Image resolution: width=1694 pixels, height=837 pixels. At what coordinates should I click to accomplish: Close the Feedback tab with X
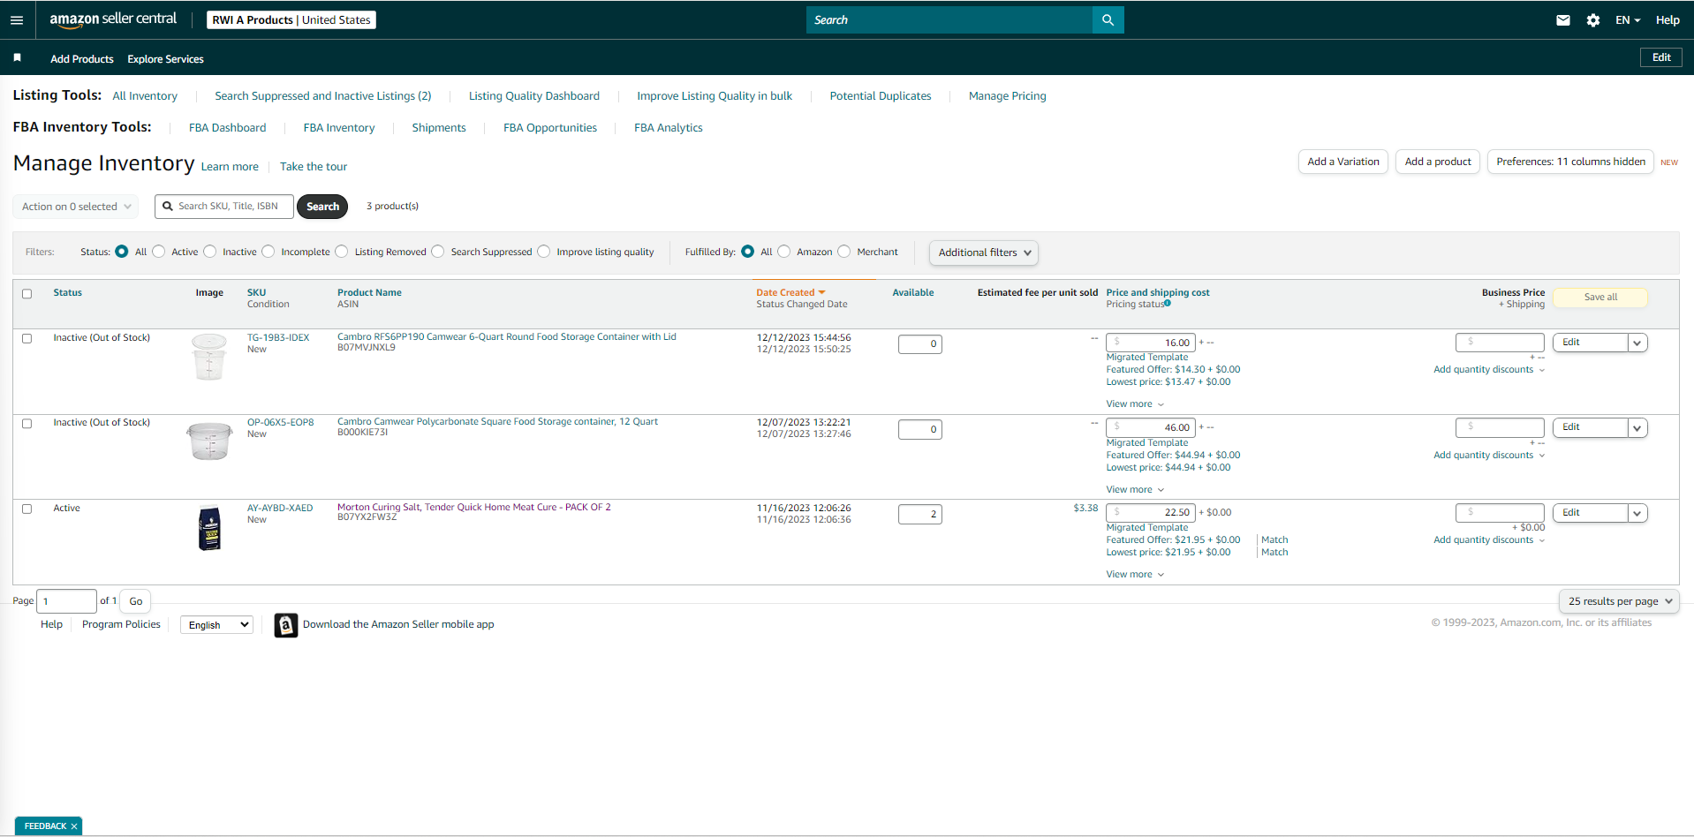(x=74, y=826)
